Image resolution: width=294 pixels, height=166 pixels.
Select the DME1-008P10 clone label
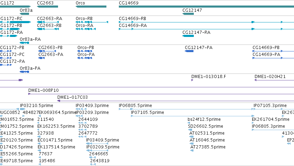pos(44,90)
